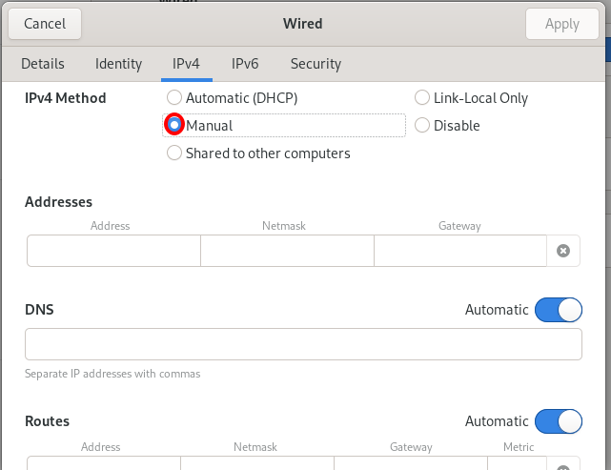Click the DNS servers text field
This screenshot has height=470, width=611.
(x=303, y=344)
